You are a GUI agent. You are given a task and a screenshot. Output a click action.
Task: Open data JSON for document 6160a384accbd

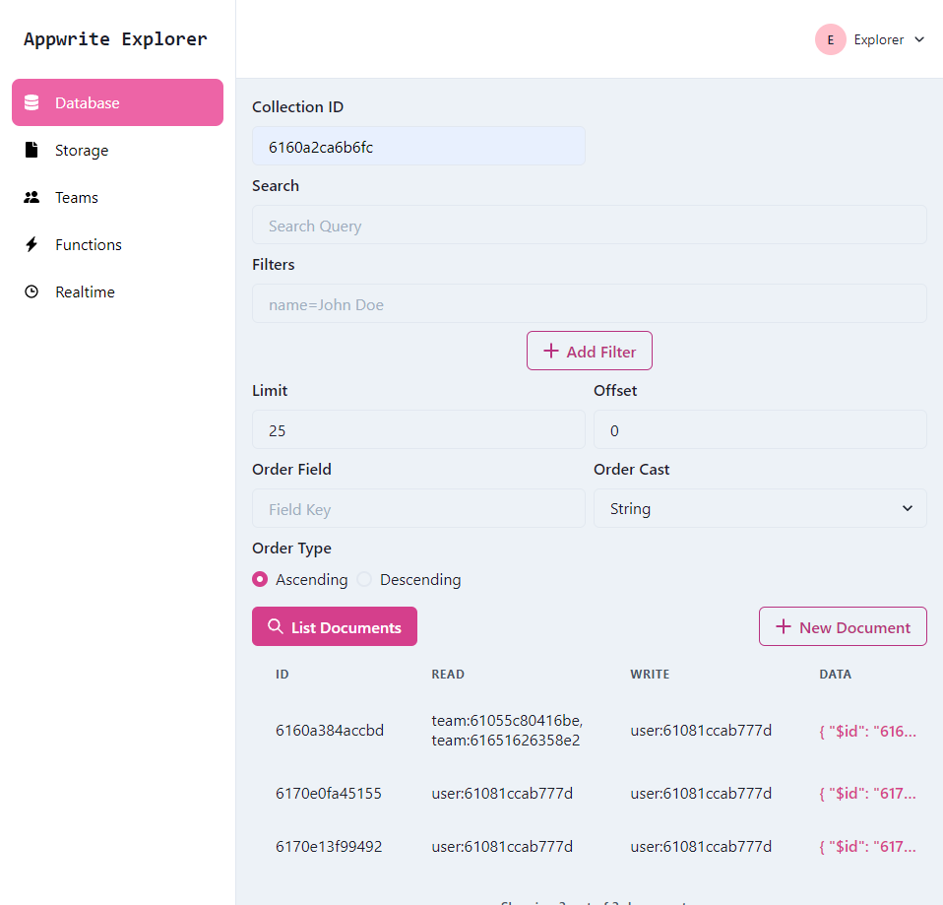click(868, 731)
